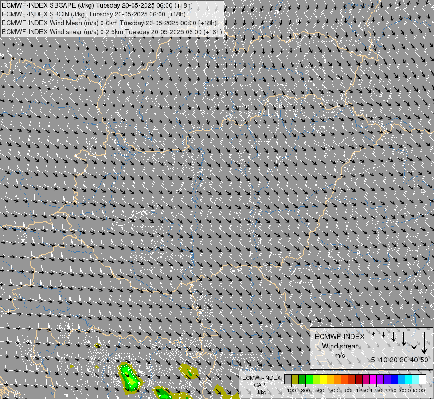Click the 50 m/s wind shear legend arrow
434x399 pixels.
click(x=424, y=343)
